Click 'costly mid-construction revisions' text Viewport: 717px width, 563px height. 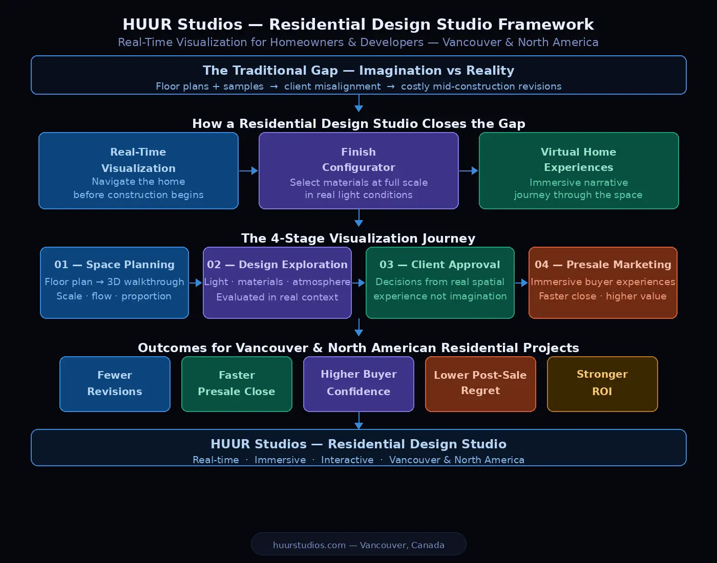[481, 86]
